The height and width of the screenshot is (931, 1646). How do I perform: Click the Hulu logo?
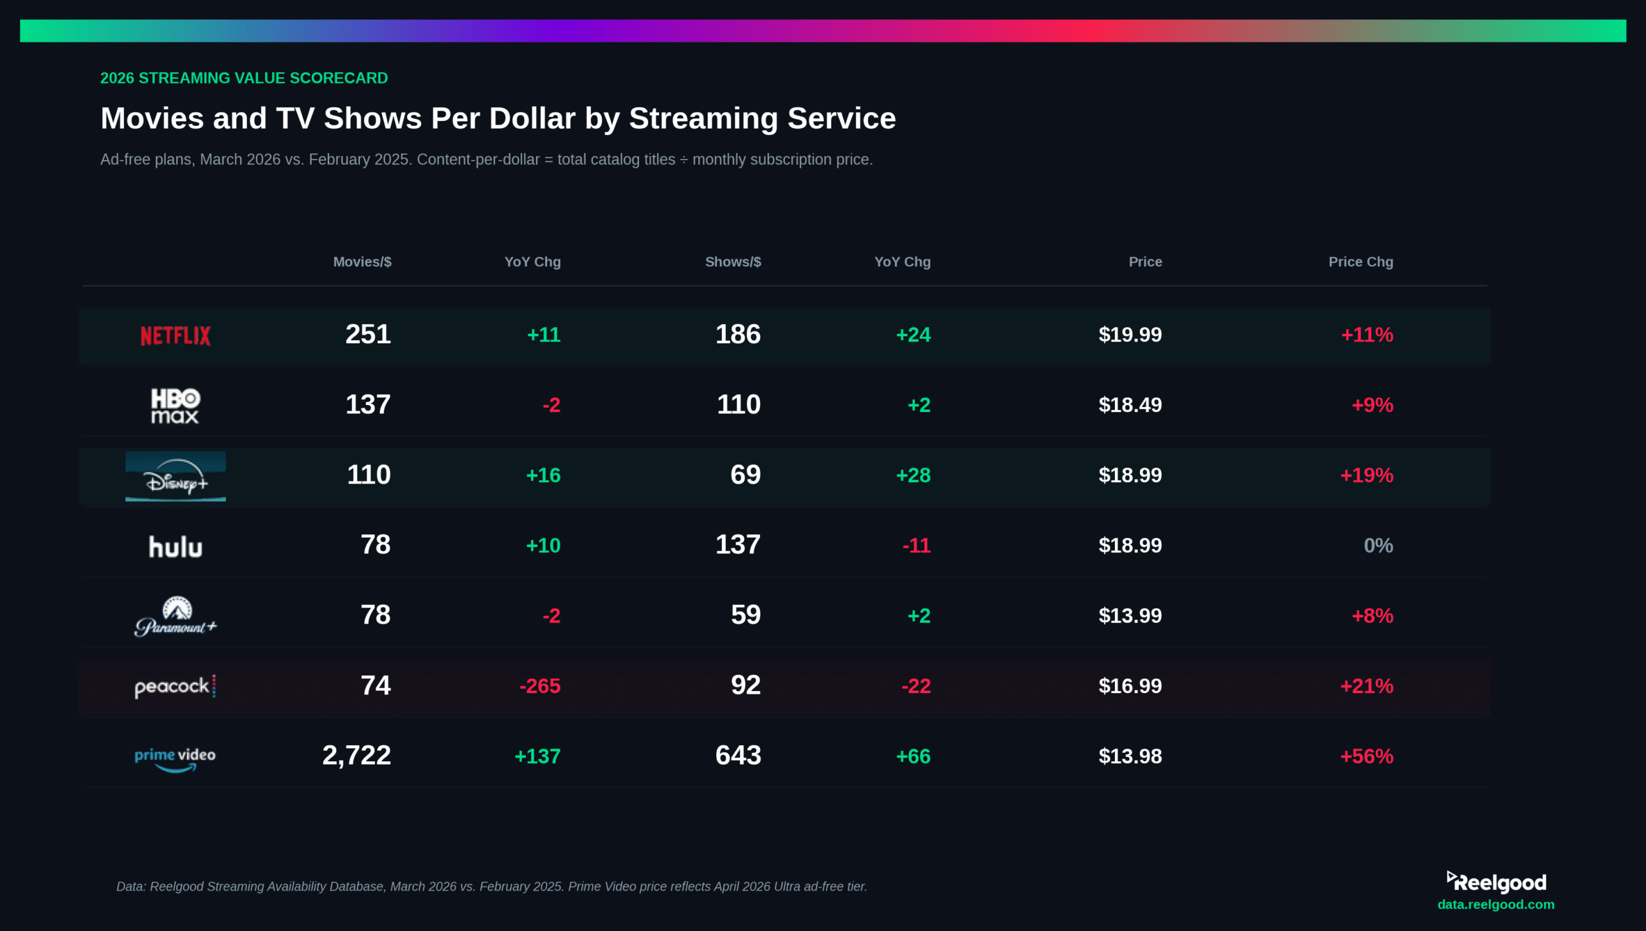[x=175, y=546]
